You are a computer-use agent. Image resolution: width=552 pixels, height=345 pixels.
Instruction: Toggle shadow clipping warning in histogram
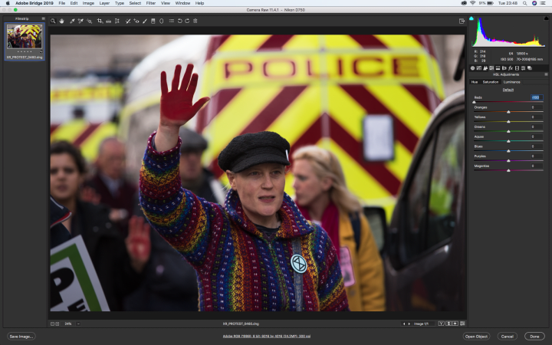click(472, 18)
